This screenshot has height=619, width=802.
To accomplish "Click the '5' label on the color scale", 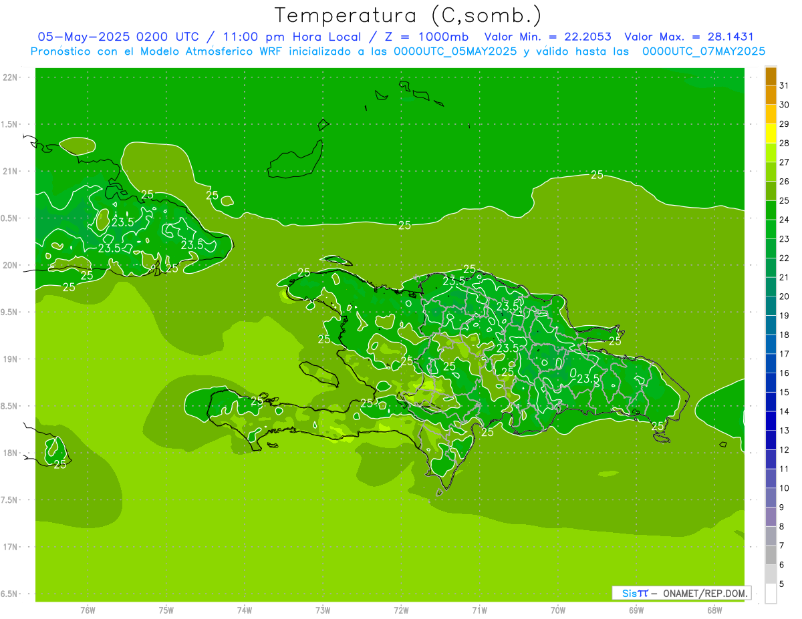I will click(782, 584).
